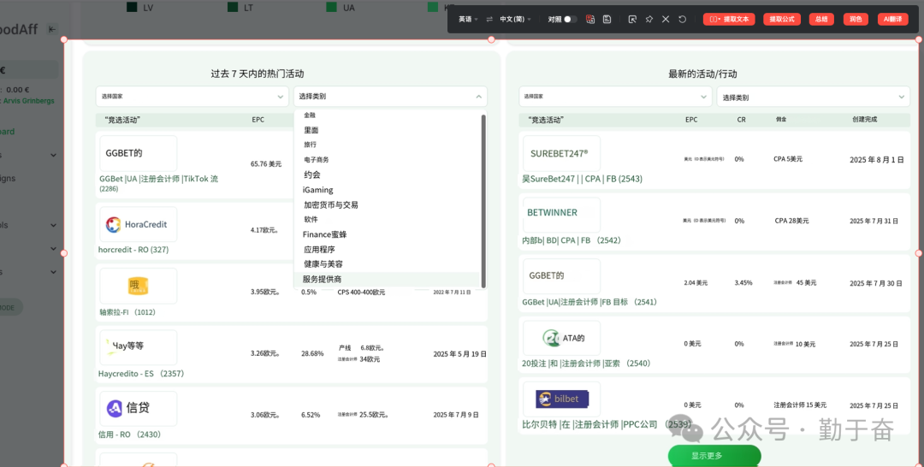Screen dimensions: 924x467
Task: Click the LT legend color swatch
Action: pyautogui.click(x=233, y=7)
